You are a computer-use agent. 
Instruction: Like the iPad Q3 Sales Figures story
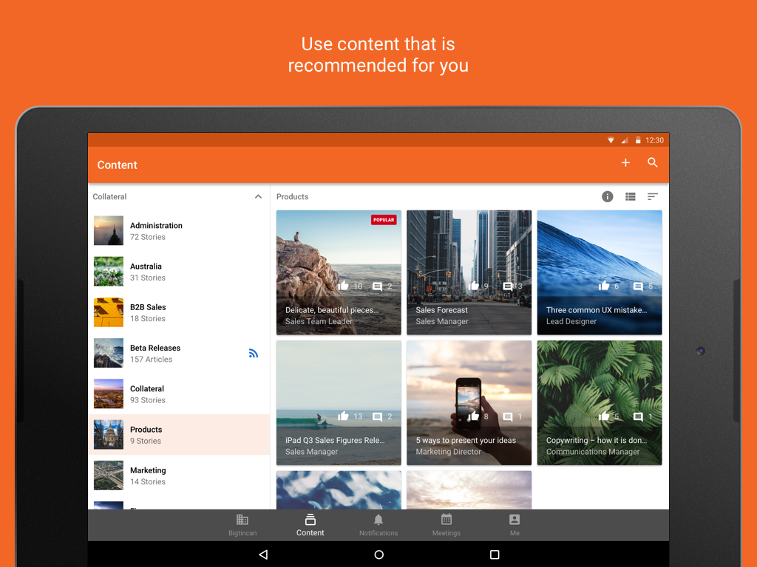[343, 416]
